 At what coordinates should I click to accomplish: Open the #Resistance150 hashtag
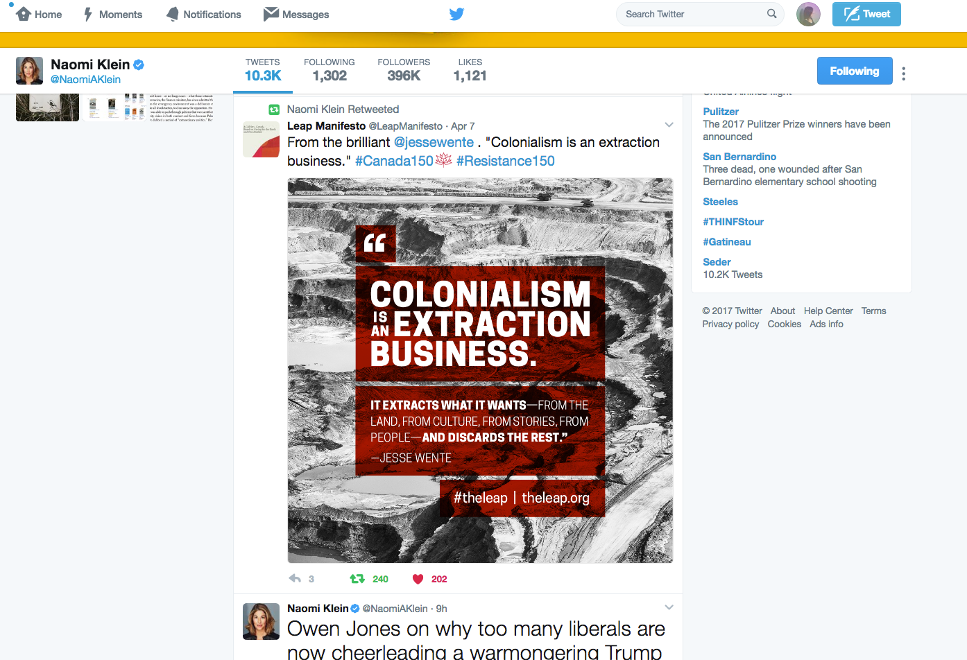coord(506,161)
